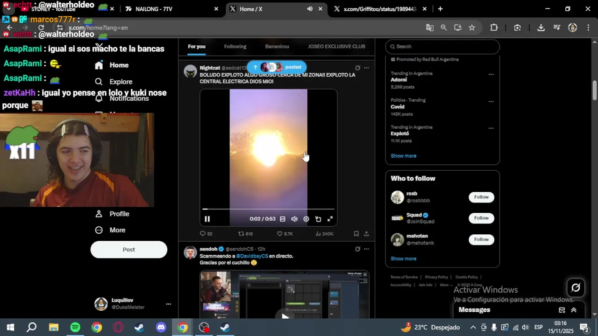Open Explore in sidebar
This screenshot has width=598, height=336.
pos(114,82)
